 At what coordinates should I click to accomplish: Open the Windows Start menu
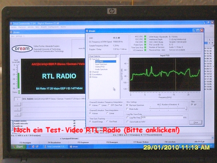click(18, 147)
